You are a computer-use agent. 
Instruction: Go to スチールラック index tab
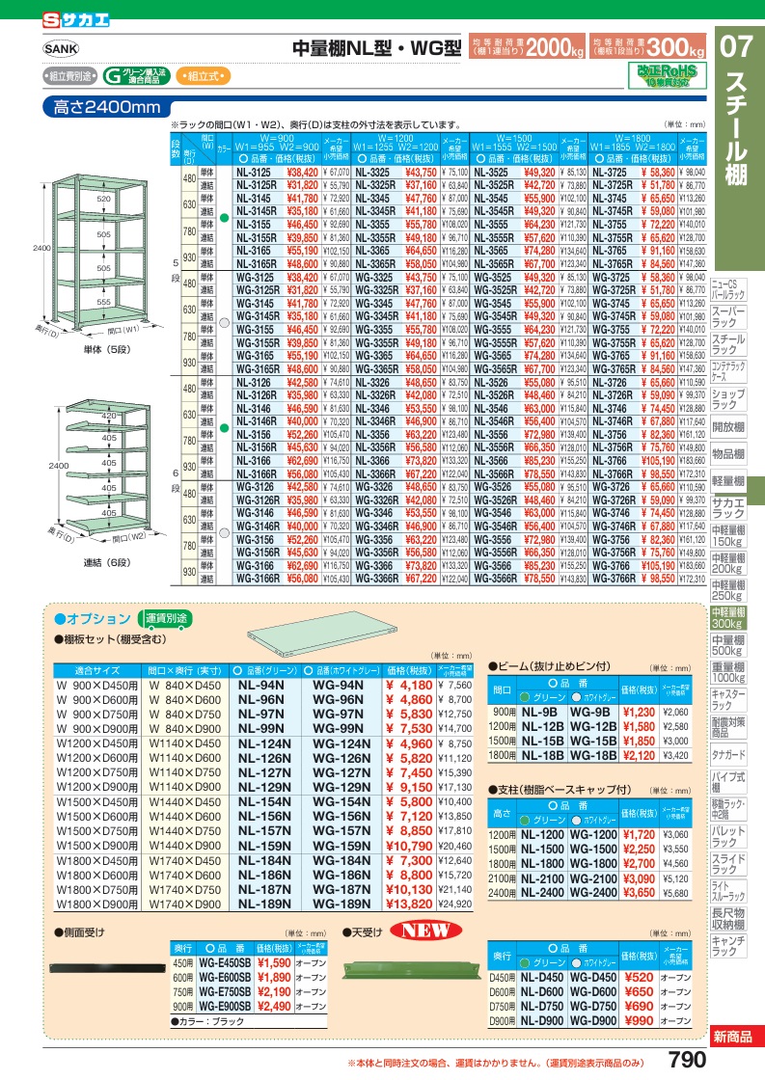click(727, 344)
